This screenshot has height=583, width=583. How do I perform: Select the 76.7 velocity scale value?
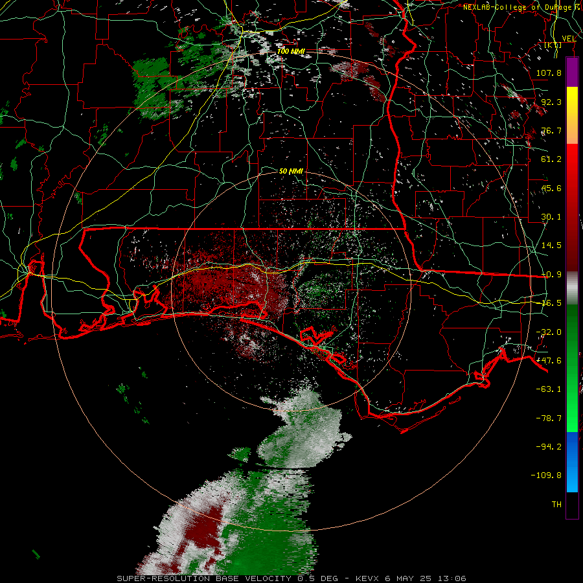click(x=551, y=130)
